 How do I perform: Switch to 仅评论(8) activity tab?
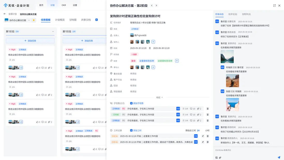233,14
